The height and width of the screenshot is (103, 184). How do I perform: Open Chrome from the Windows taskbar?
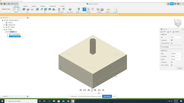pos(68,101)
